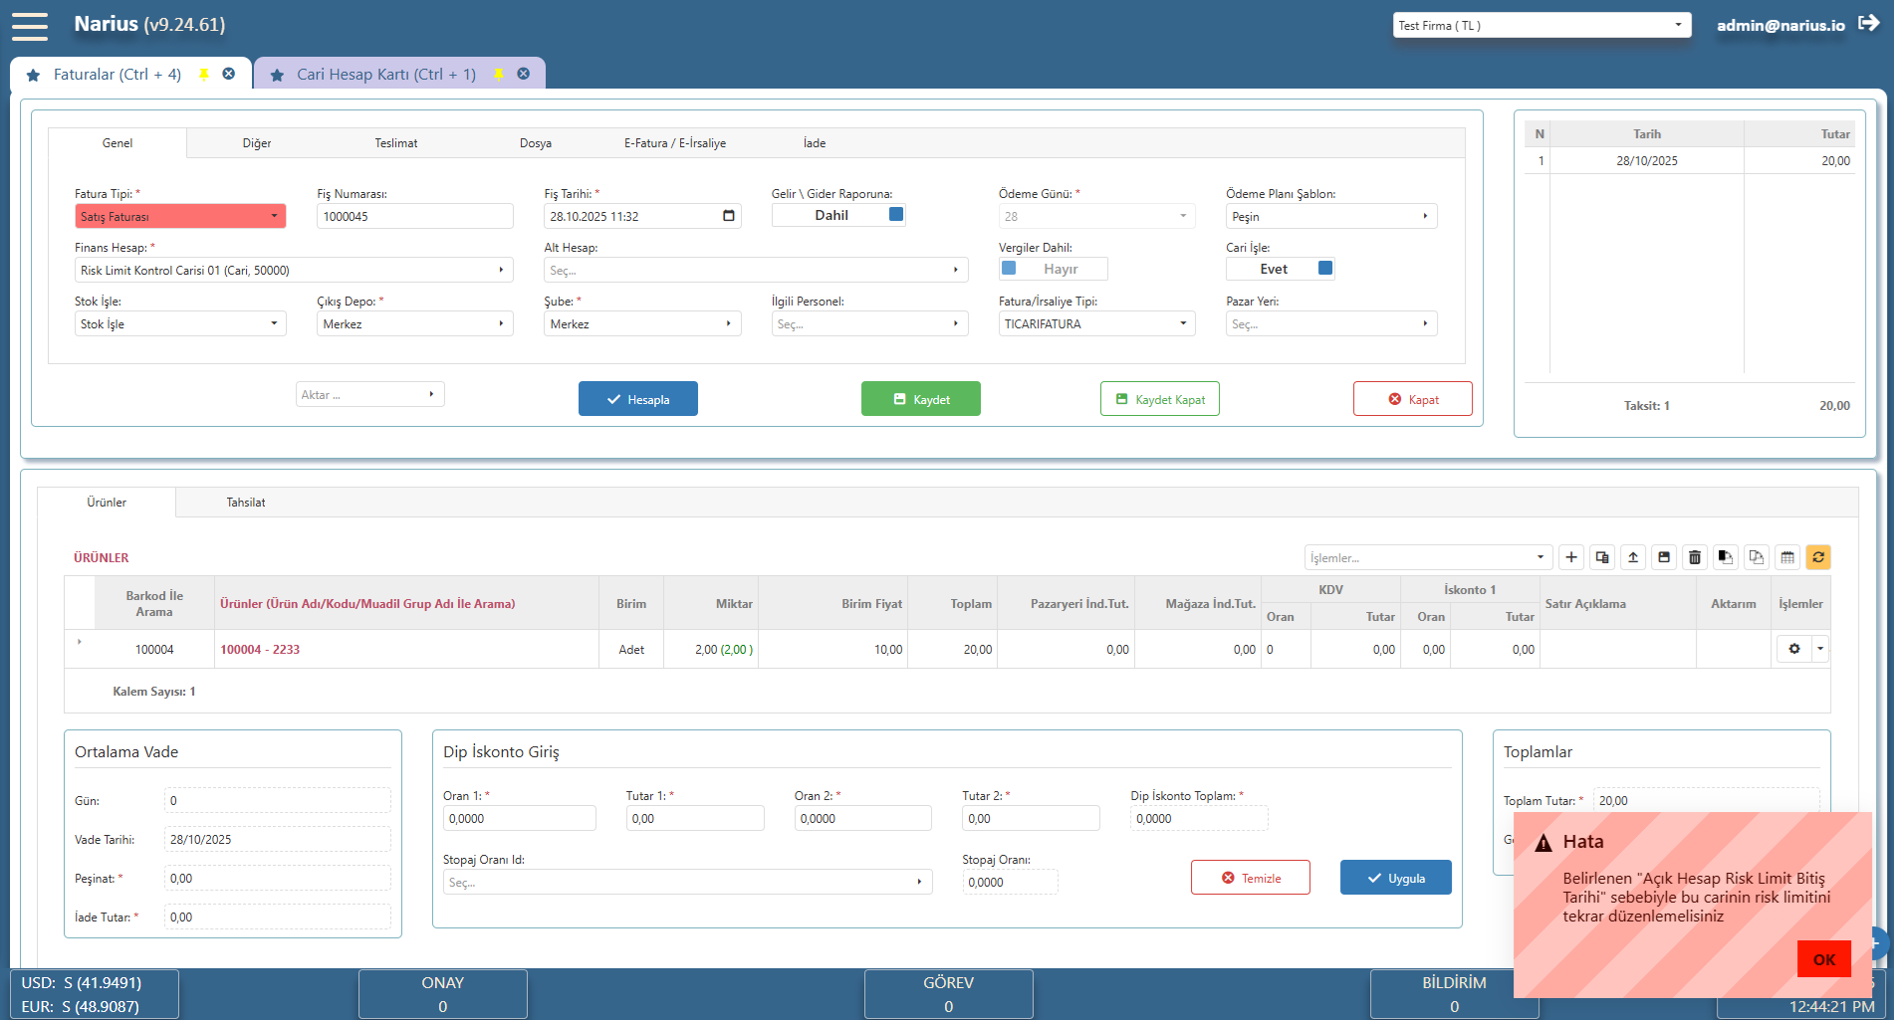Click the Hesapla button

point(638,399)
